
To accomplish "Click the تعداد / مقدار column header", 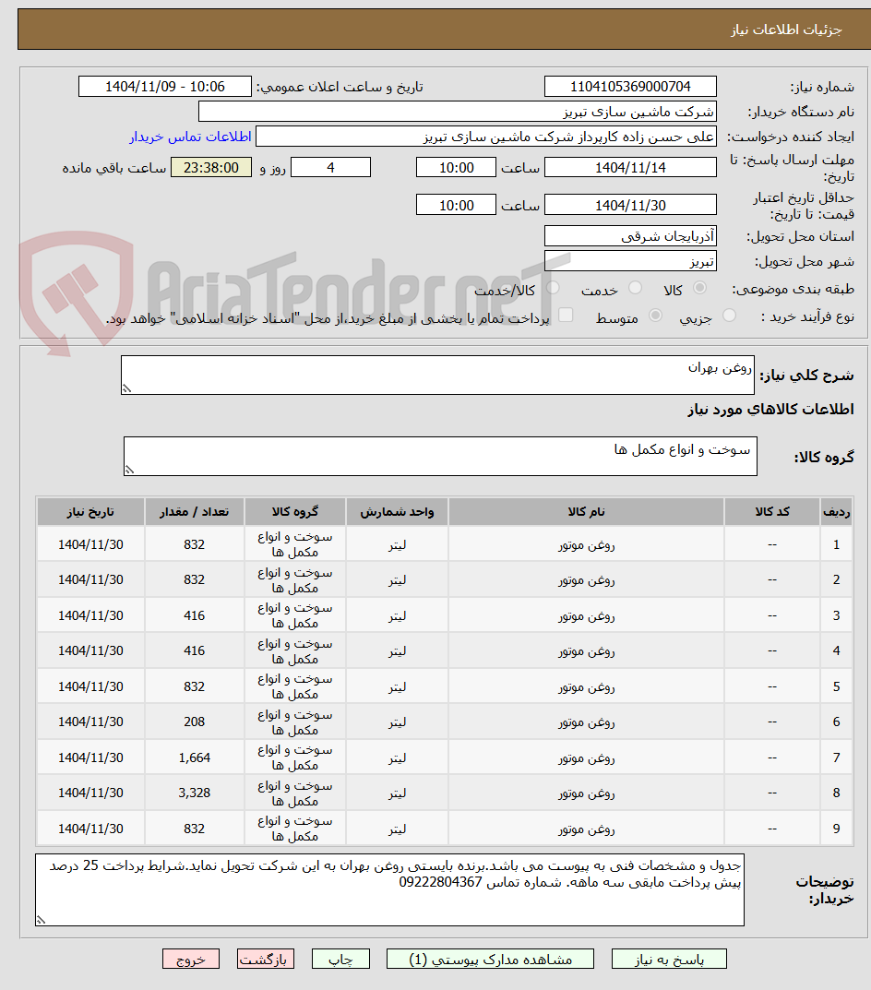I will (194, 511).
